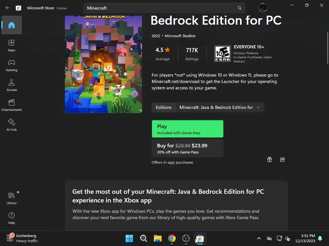Viewport: 329px width, 246px height.
Task: Open the clock showing 5:51 PM
Action: tap(305, 238)
